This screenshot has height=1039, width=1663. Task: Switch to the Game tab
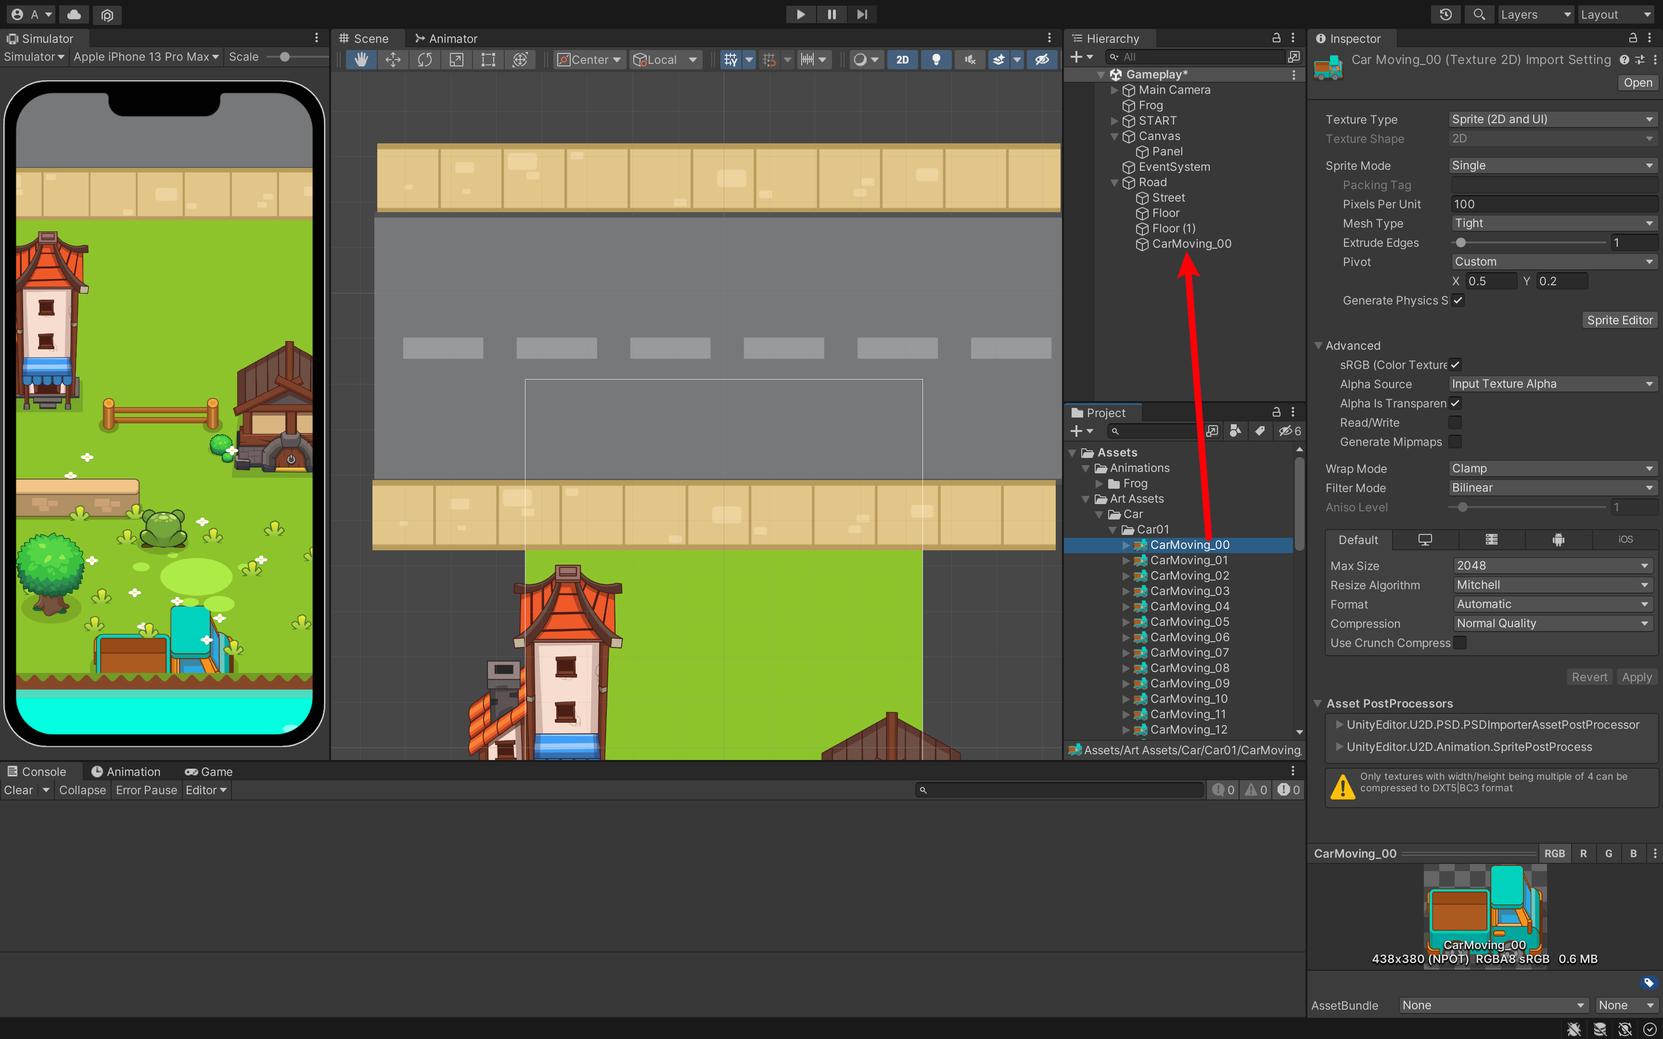[x=209, y=772]
